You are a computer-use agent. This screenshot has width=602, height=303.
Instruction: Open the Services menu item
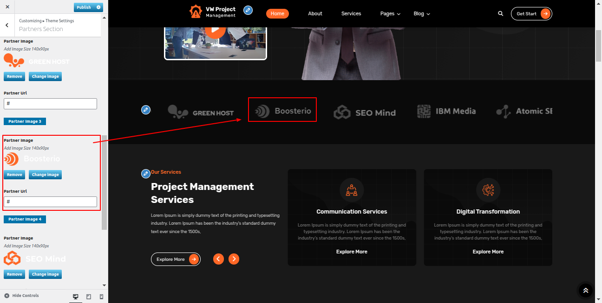click(351, 14)
